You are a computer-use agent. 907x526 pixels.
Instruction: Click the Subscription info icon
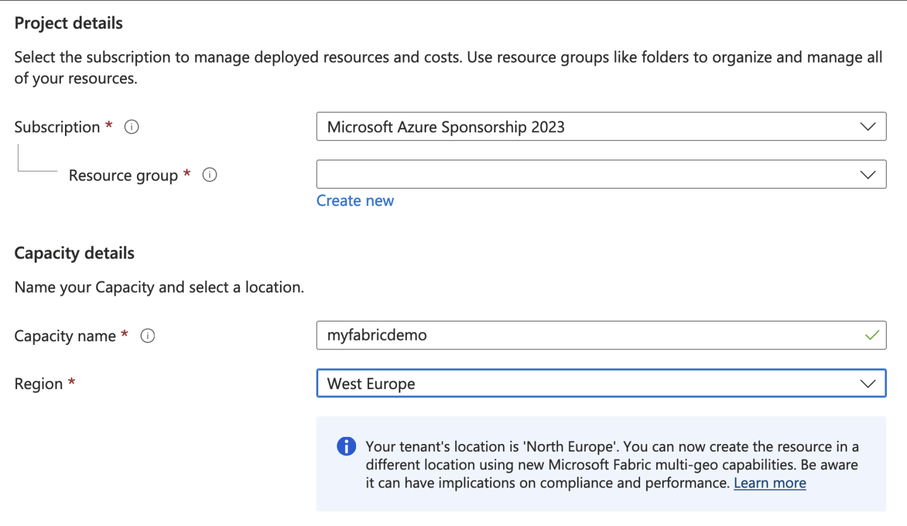pos(132,127)
